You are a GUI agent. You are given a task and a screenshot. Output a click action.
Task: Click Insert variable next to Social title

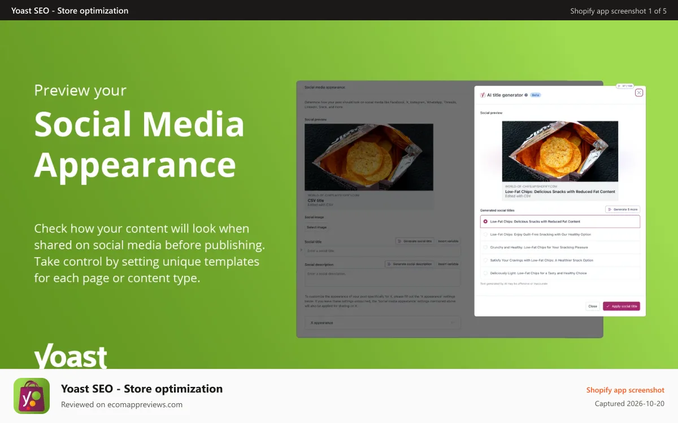pos(449,241)
